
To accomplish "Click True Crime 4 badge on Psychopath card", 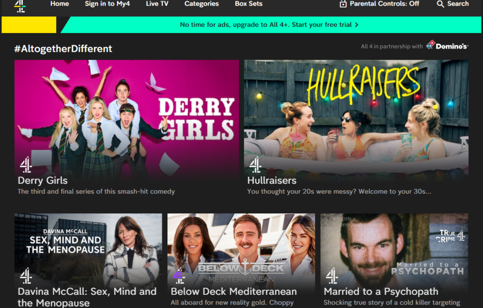I will [450, 236].
